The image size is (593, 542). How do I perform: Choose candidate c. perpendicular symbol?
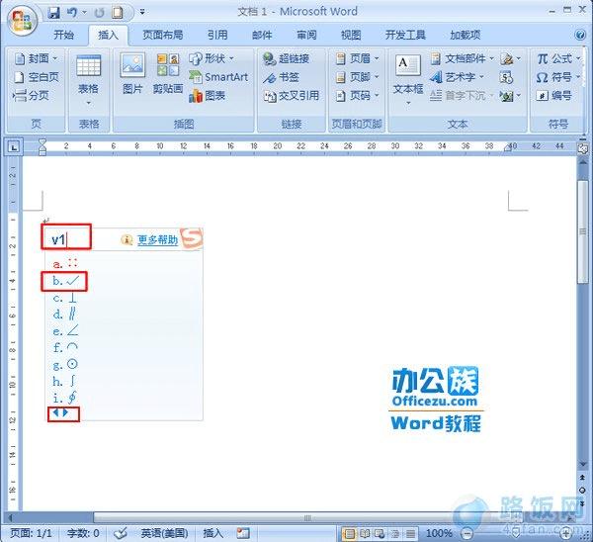pos(65,299)
